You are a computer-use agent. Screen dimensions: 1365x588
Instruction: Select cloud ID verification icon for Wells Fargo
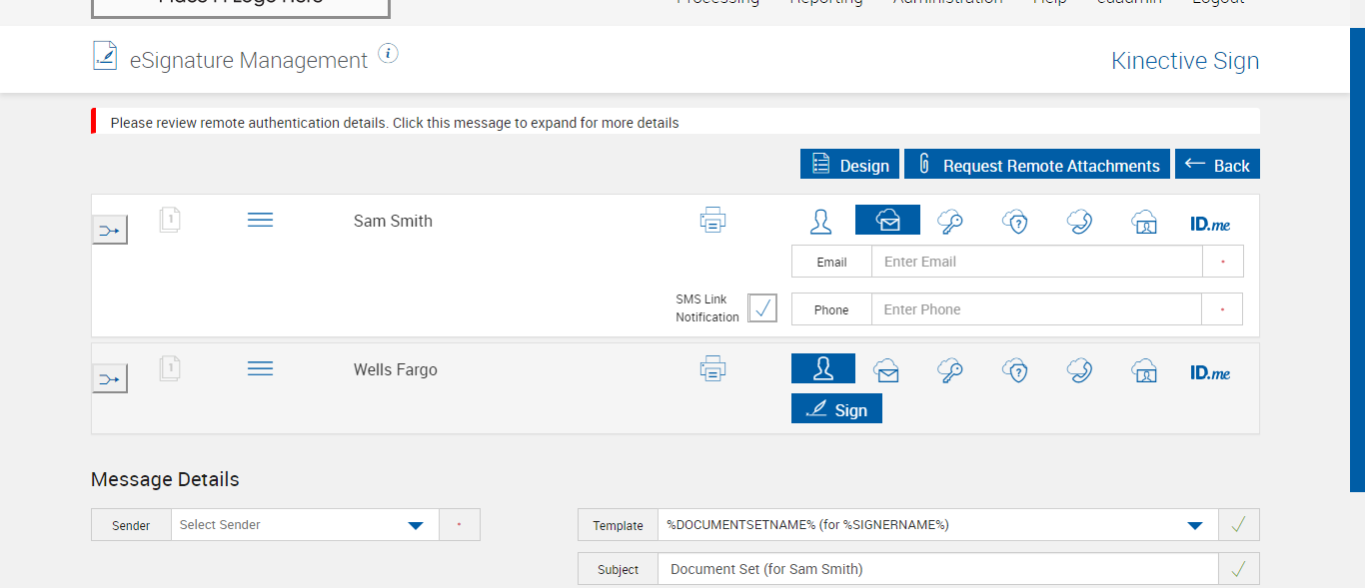click(1144, 370)
